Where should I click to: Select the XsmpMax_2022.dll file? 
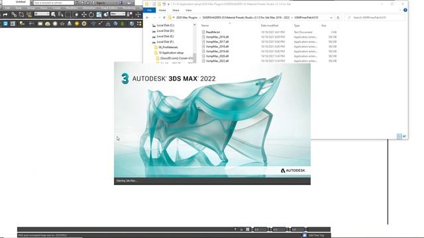click(x=217, y=61)
